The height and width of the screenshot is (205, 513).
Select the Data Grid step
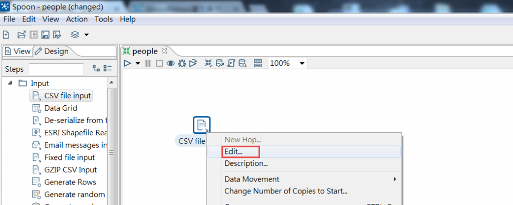pyautogui.click(x=55, y=108)
